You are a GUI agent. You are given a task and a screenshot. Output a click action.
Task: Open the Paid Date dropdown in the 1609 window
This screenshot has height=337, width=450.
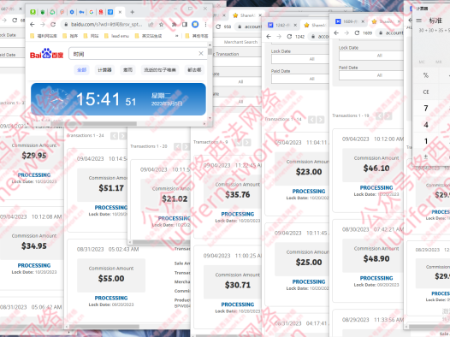(371, 75)
